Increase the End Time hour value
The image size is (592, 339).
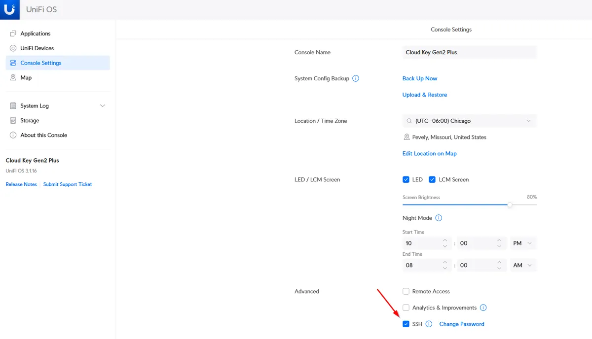click(445, 262)
